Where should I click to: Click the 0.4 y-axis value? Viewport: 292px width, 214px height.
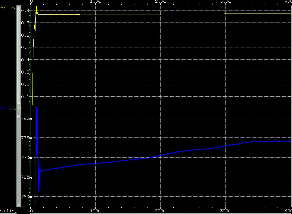coord(25,60)
